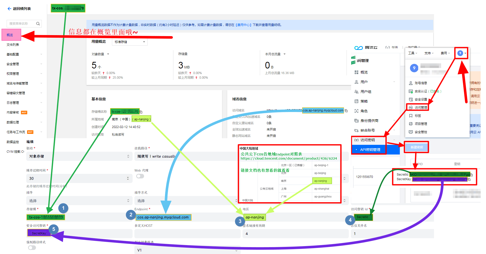
Task: Open the 驱动 对象存储 dropdown
Action: point(79,156)
